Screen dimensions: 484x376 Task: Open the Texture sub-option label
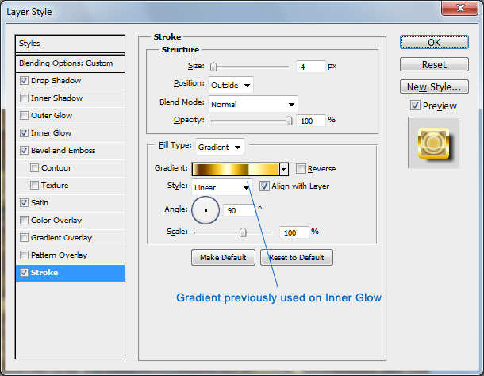tap(55, 185)
